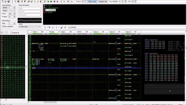Play the looped pattern with the second green arrow

51,1
